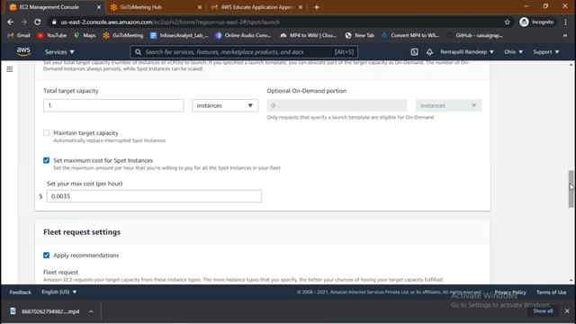This screenshot has width=576, height=324.
Task: Expand the Services menu
Action: pyautogui.click(x=59, y=52)
